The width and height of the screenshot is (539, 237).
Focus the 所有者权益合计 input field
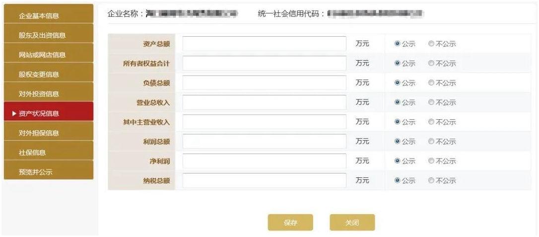264,63
